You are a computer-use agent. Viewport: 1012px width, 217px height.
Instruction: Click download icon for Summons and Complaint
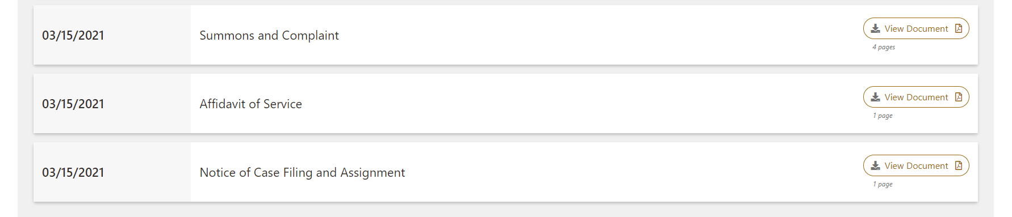(875, 29)
